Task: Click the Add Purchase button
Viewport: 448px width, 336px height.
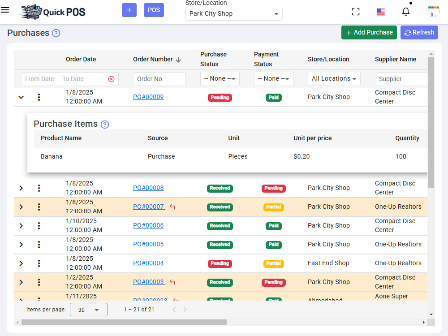Action: coord(369,33)
